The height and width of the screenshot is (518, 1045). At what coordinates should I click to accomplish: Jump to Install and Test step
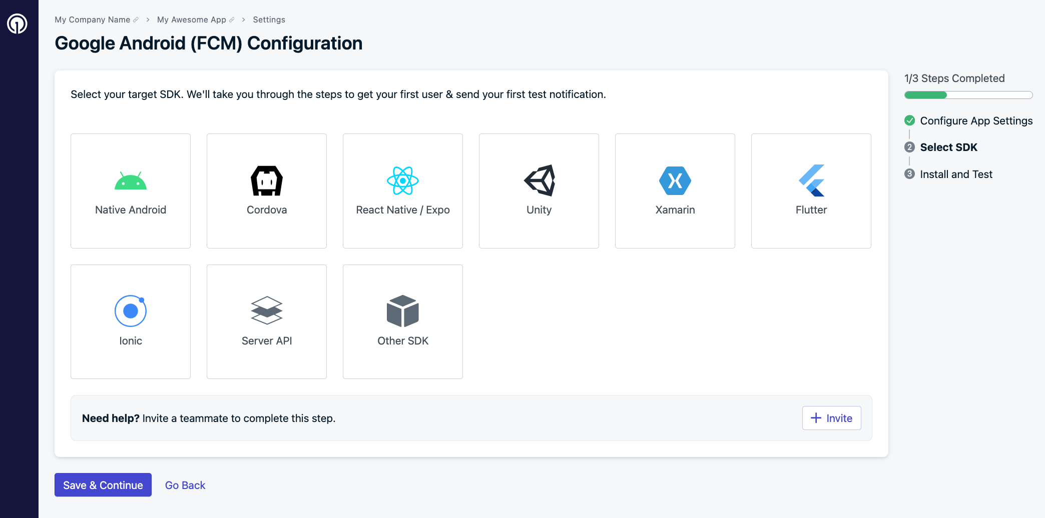tap(956, 174)
